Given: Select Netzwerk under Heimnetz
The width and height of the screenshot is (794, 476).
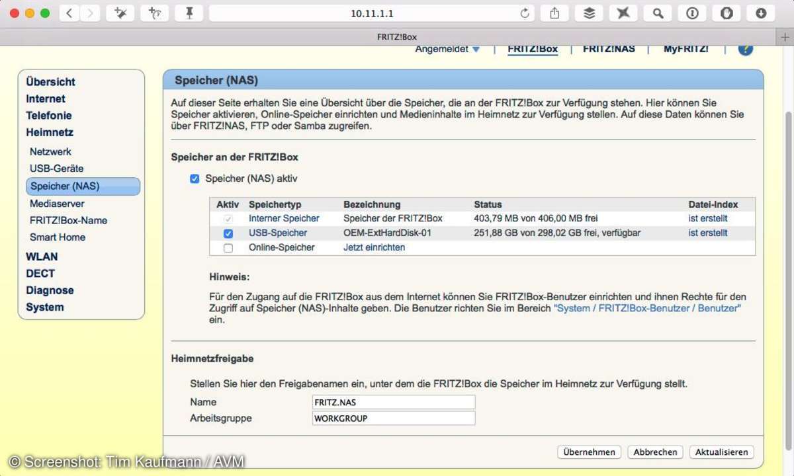Looking at the screenshot, I should click(x=51, y=151).
